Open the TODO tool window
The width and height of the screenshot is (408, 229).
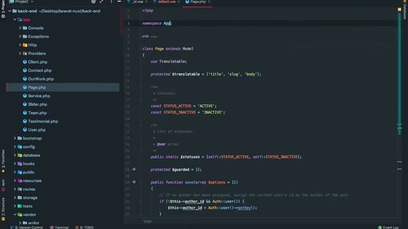(85, 227)
